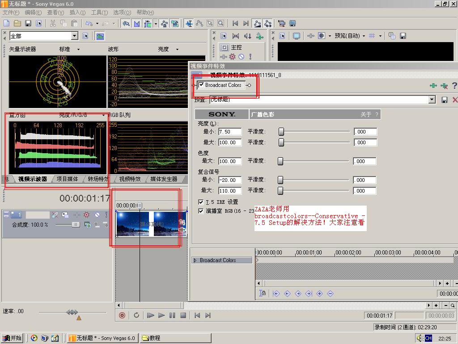Open the 编辑(E) menu

coord(33,12)
